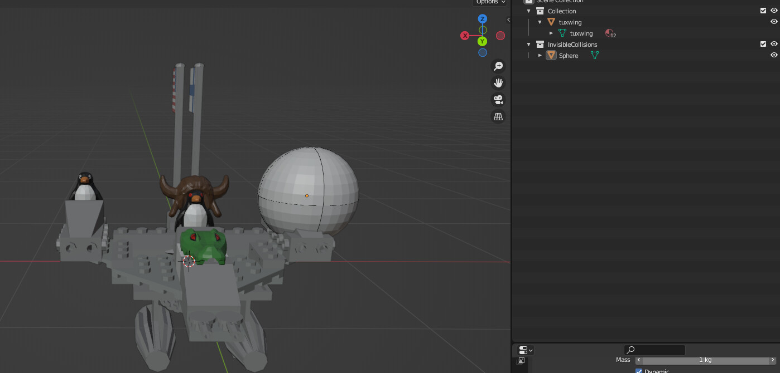Screen dimensions: 780x373
Task: Click the properties search input field
Action: pyautogui.click(x=654, y=350)
